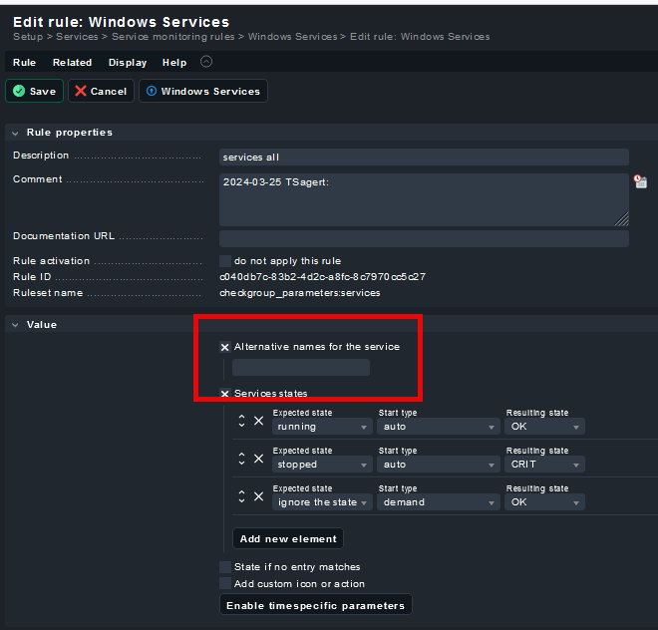658x630 pixels.
Task: Go back to Windows Services rule list button
Action: click(x=203, y=91)
